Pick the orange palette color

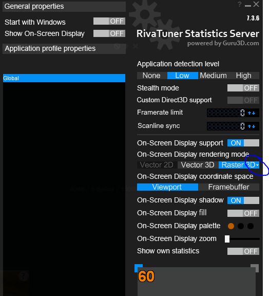(231, 226)
